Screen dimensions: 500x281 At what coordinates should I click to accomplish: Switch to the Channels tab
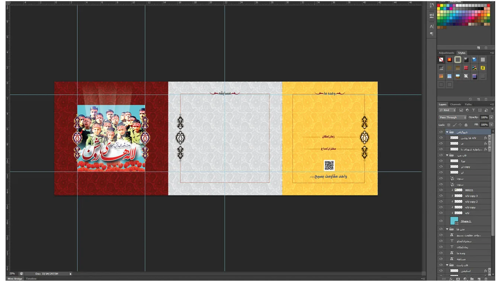455,104
